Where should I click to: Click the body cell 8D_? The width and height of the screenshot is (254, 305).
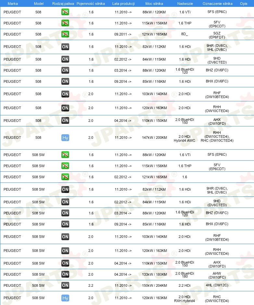(x=184, y=34)
